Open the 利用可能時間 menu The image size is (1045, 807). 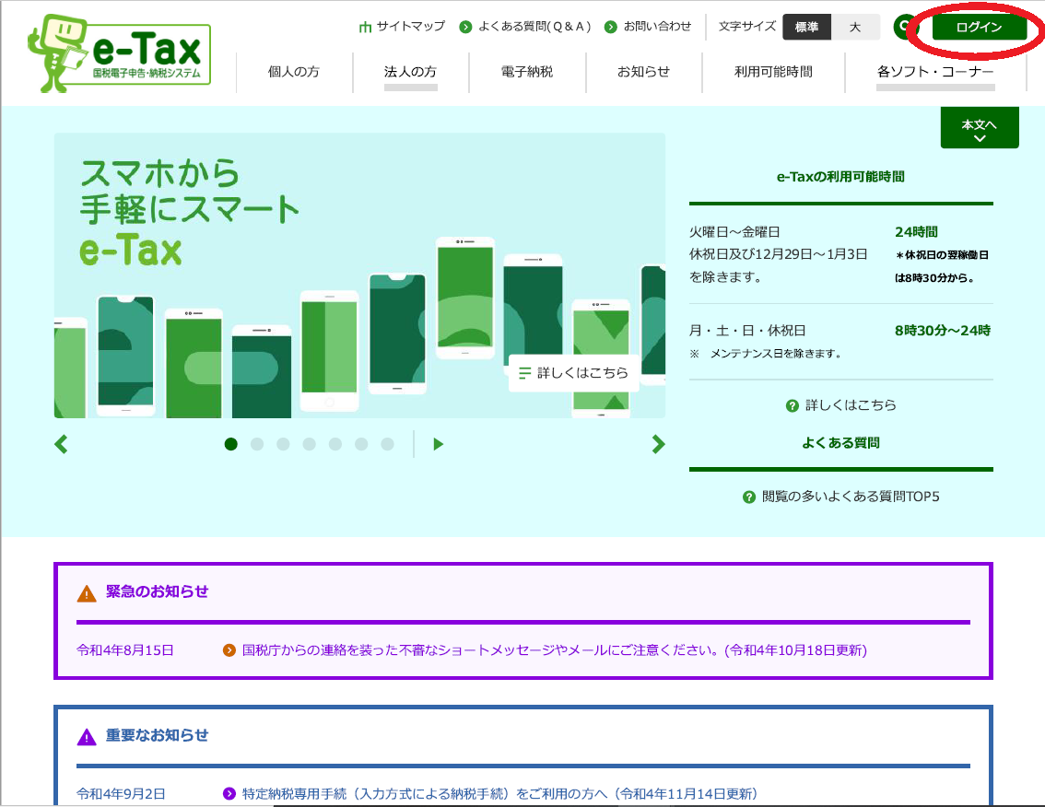[x=773, y=72]
